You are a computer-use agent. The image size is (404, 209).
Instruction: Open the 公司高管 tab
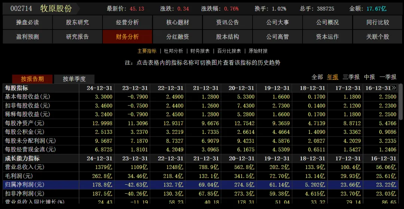(x=278, y=37)
